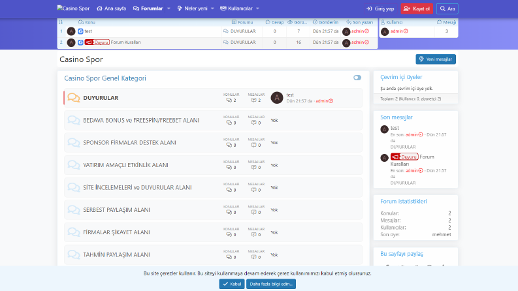The image size is (518, 291).
Task: Expand the Neler yeni dropdown arrow
Action: tap(212, 8)
